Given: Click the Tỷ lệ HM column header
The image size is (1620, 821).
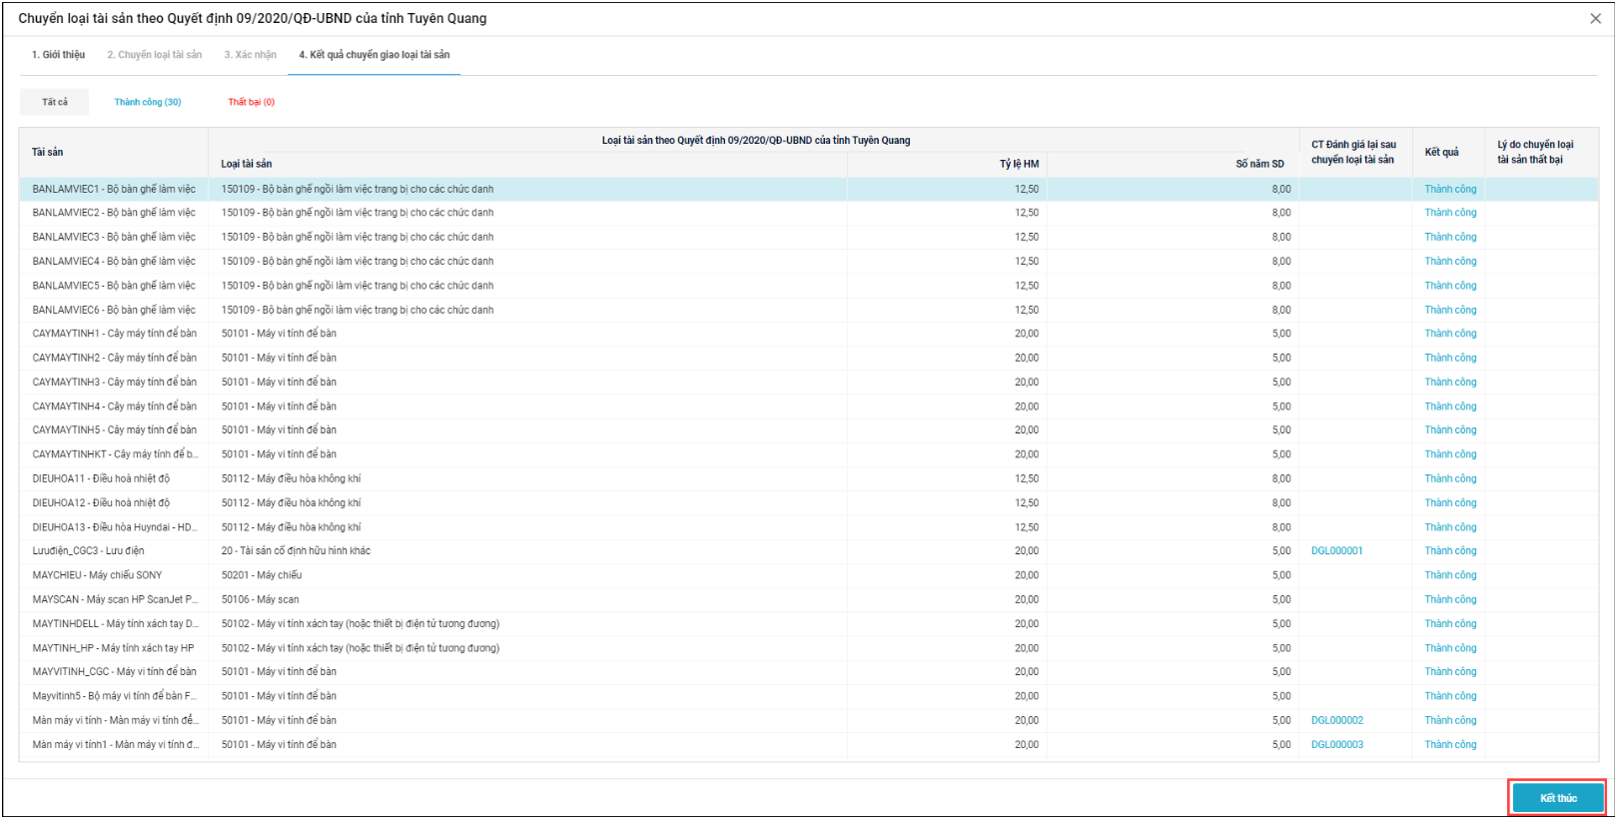Looking at the screenshot, I should coord(947,164).
